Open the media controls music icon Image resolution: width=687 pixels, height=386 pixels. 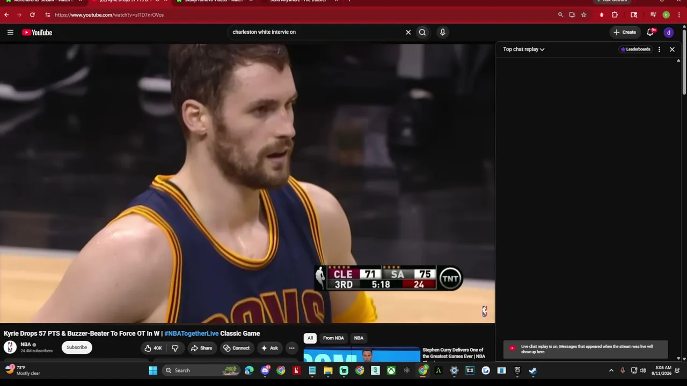[x=653, y=15]
